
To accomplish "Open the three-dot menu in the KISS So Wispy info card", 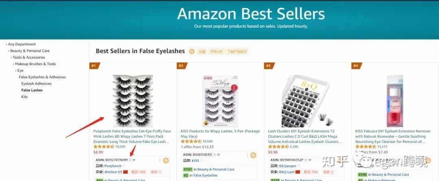I will (x=247, y=155).
